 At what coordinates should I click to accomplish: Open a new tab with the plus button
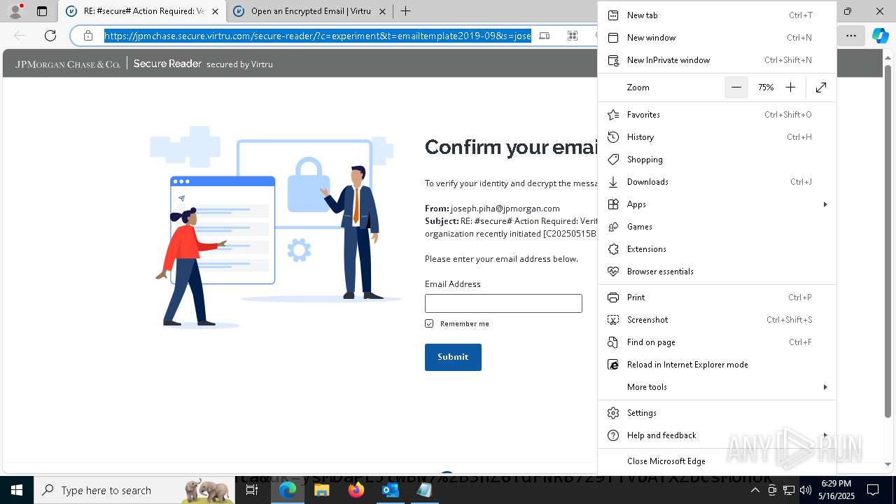(405, 11)
